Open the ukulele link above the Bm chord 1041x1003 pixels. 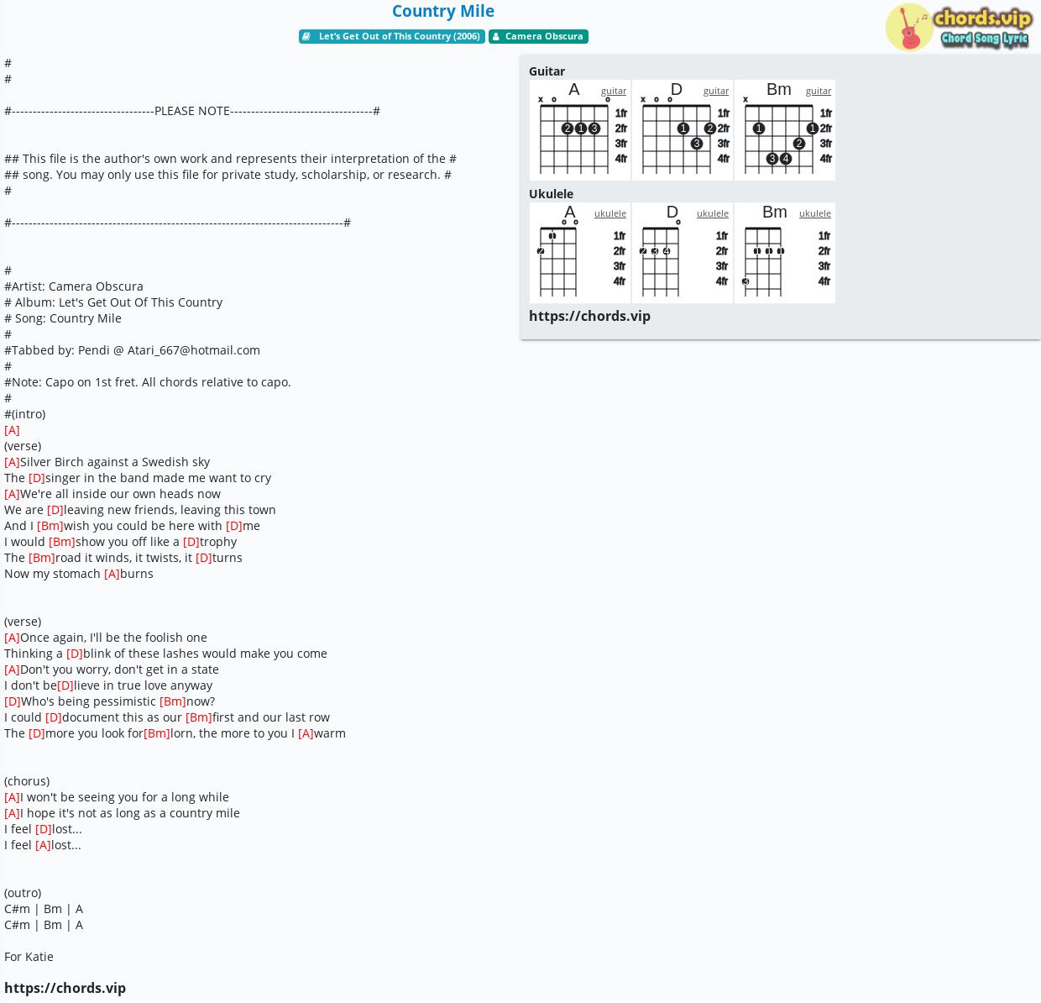point(815,213)
